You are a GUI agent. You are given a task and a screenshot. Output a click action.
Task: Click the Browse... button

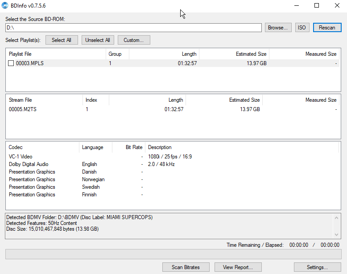tap(278, 28)
